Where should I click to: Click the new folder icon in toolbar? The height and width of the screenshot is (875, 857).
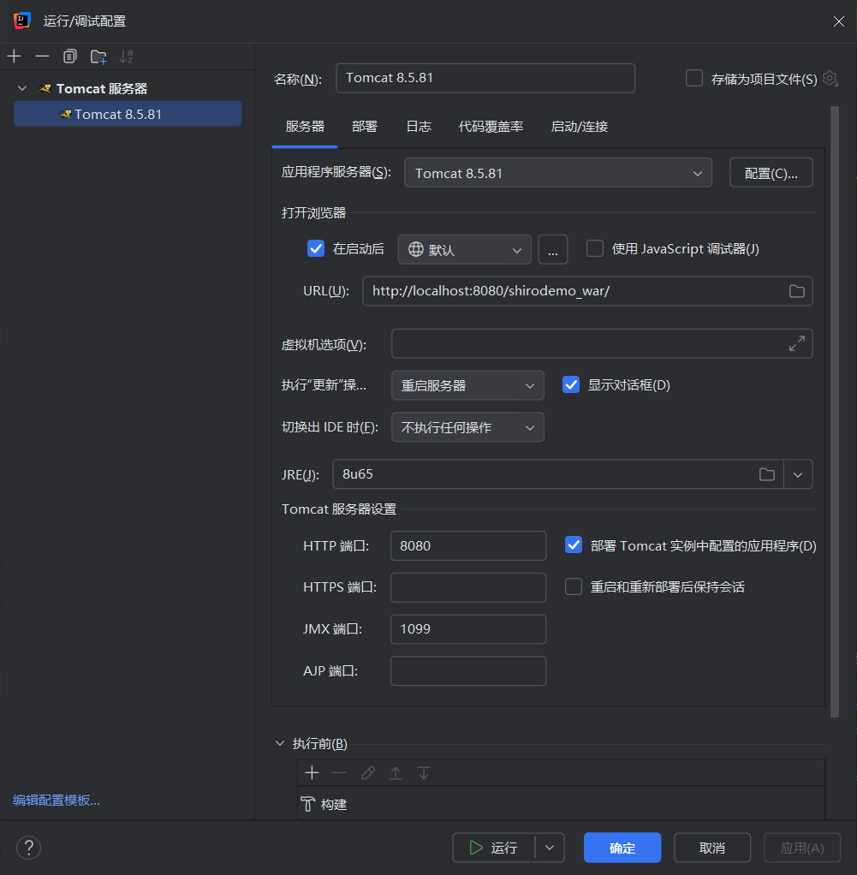point(98,57)
